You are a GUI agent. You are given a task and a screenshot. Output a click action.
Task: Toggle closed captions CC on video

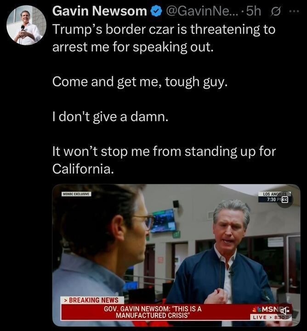[x=285, y=200]
